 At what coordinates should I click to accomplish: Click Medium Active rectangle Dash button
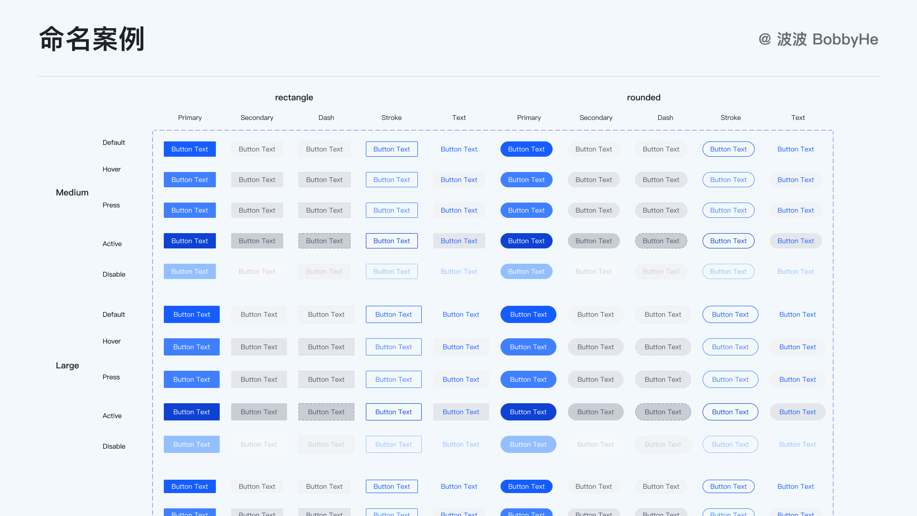[x=324, y=241]
